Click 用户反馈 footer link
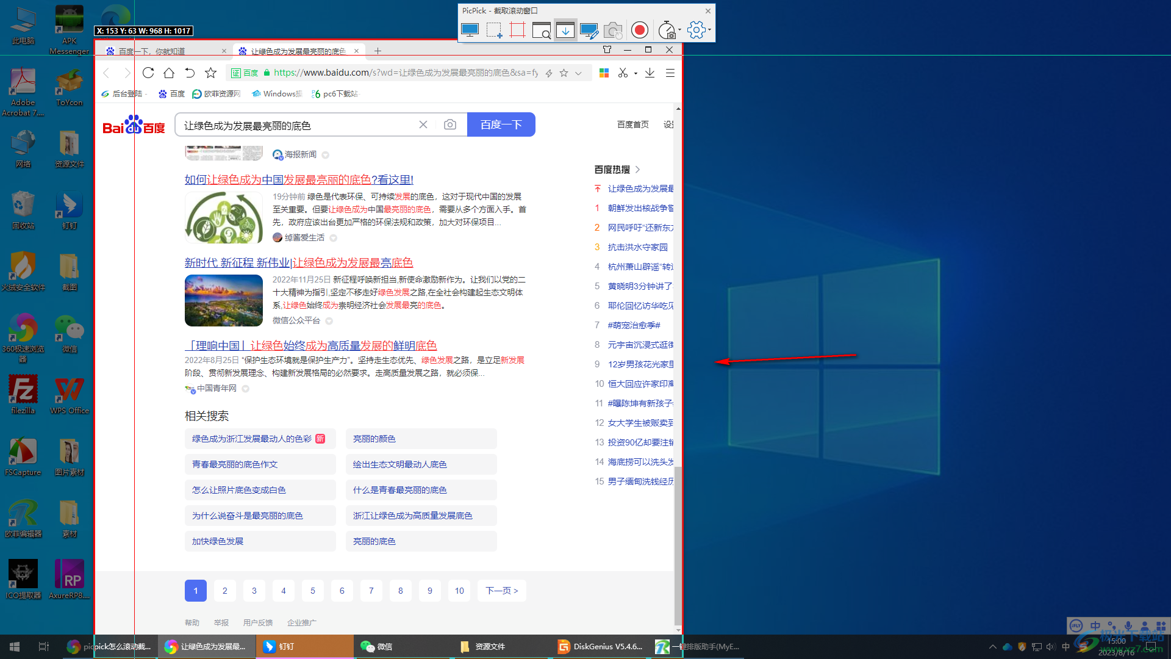 tap(258, 623)
